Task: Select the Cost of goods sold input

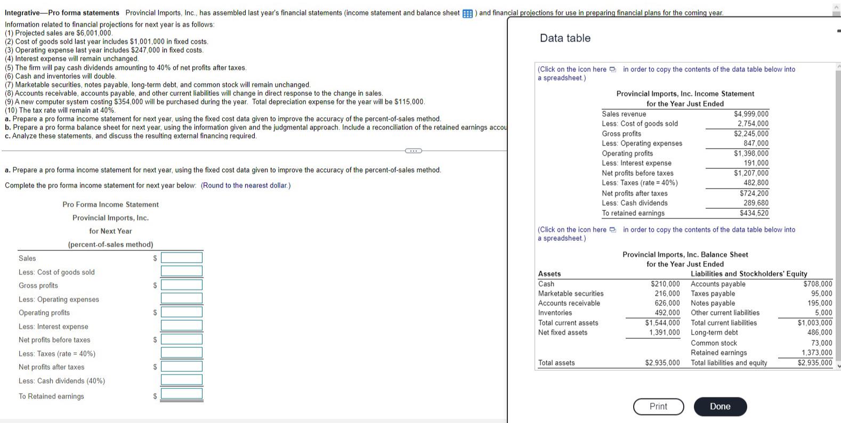Action: [x=182, y=271]
